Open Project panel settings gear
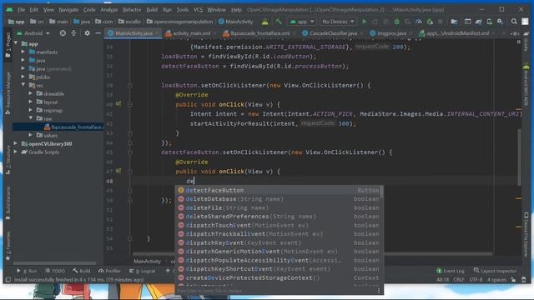The height and width of the screenshot is (300, 534). pos(87,33)
